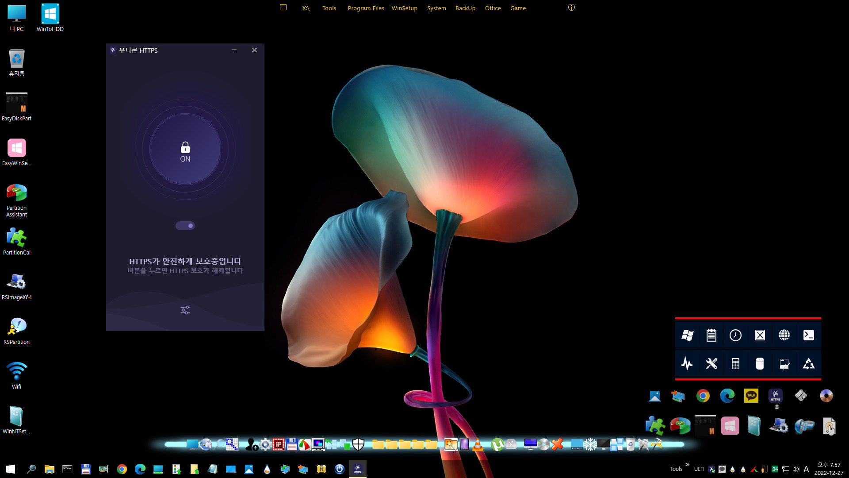The image size is (849, 478).
Task: Open Wifi desktop shortcut
Action: click(x=17, y=376)
